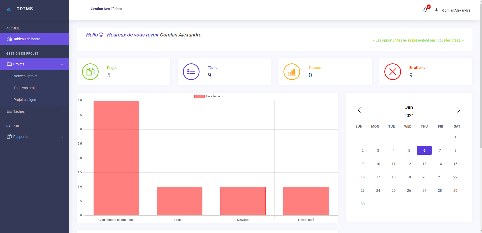Click the orange En cours chart icon
The image size is (482, 233).
[x=292, y=72]
